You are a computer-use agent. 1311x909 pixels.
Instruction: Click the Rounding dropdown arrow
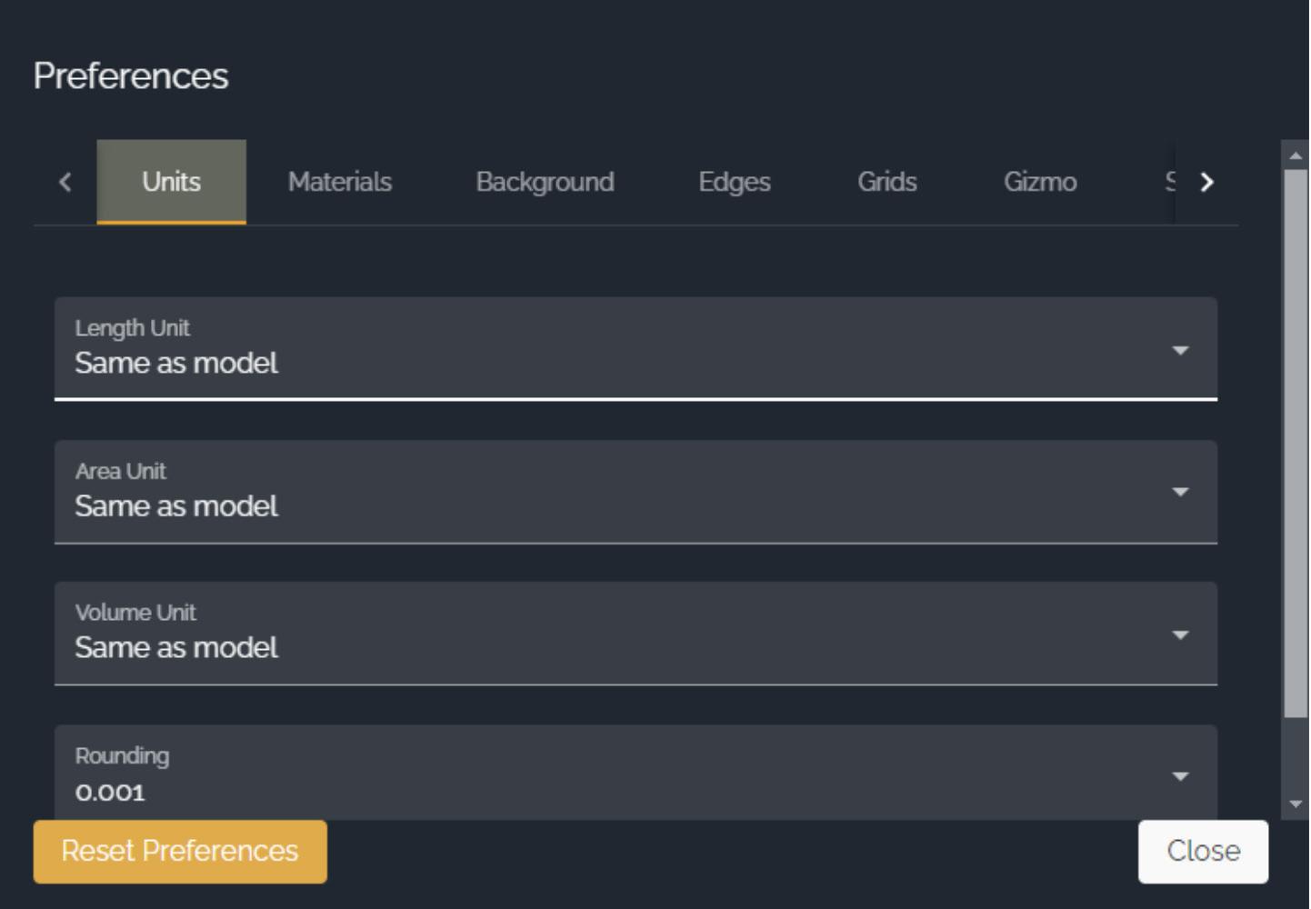point(1180,776)
